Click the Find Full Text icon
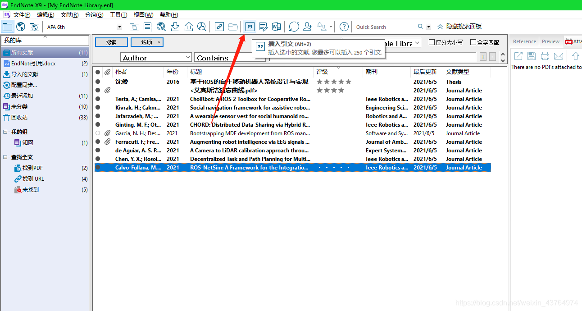Screen dimensions: 582x311 (x=202, y=27)
